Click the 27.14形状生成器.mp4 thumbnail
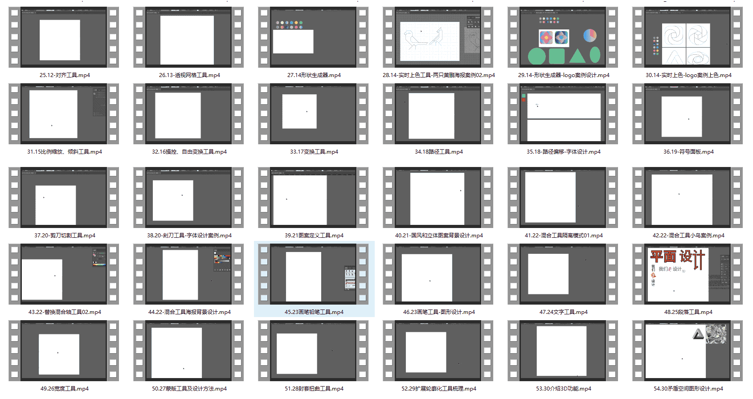753x399 pixels. 313,37
